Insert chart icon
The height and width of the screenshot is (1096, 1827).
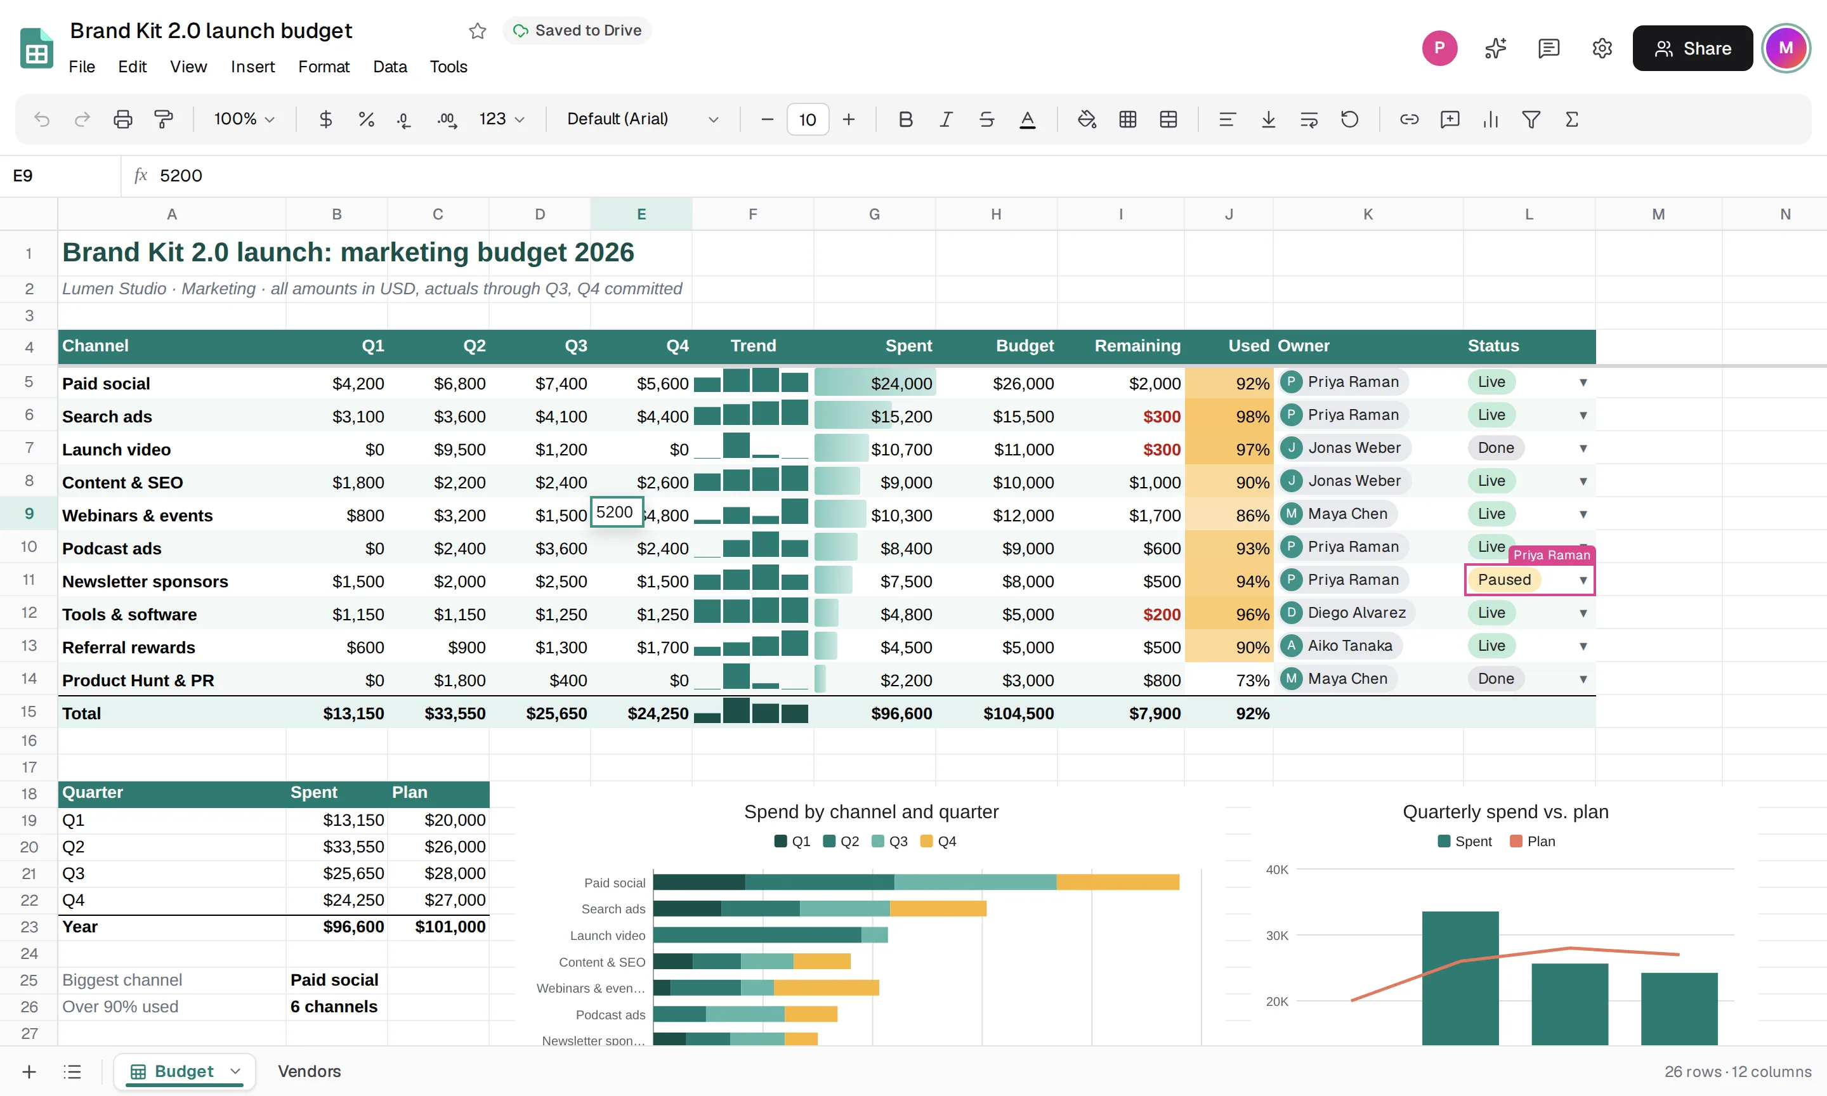(x=1491, y=119)
